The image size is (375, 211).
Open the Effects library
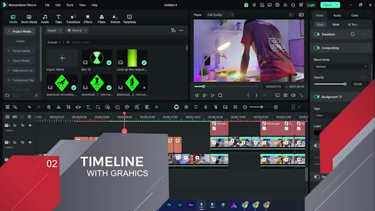click(x=88, y=19)
